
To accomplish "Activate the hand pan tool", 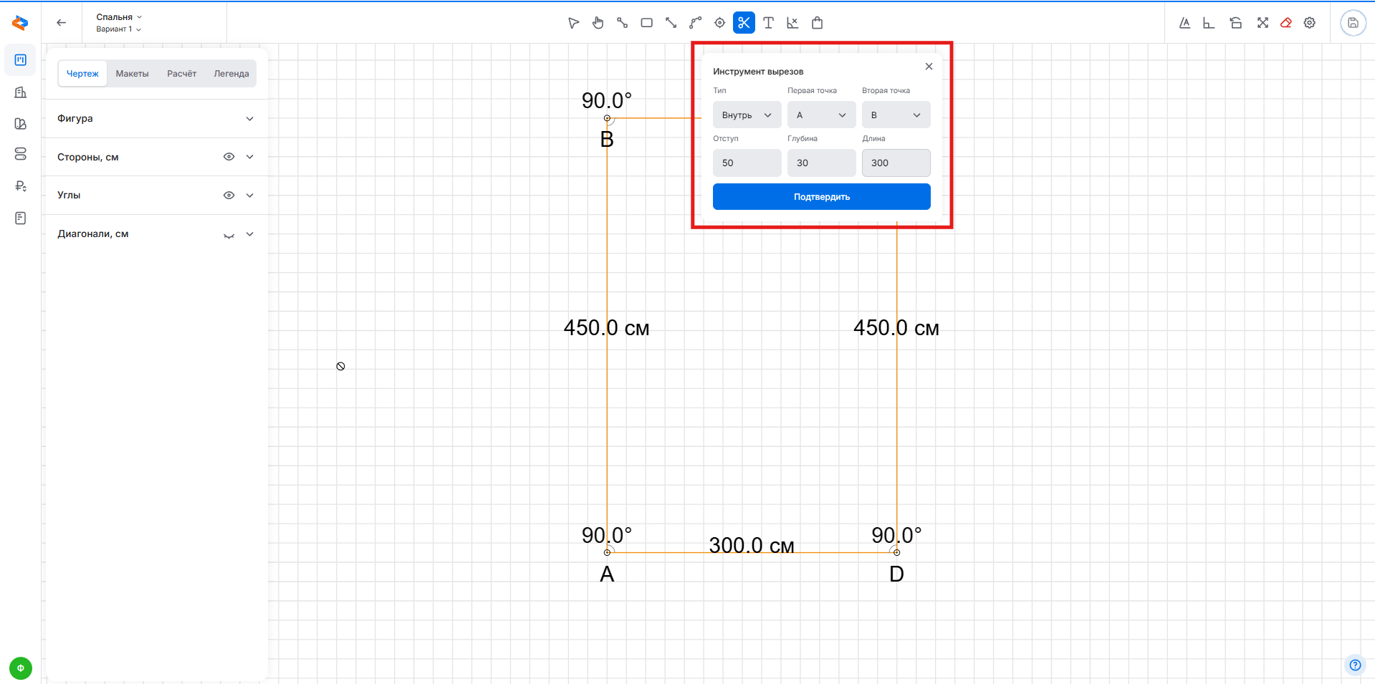I will click(x=598, y=23).
